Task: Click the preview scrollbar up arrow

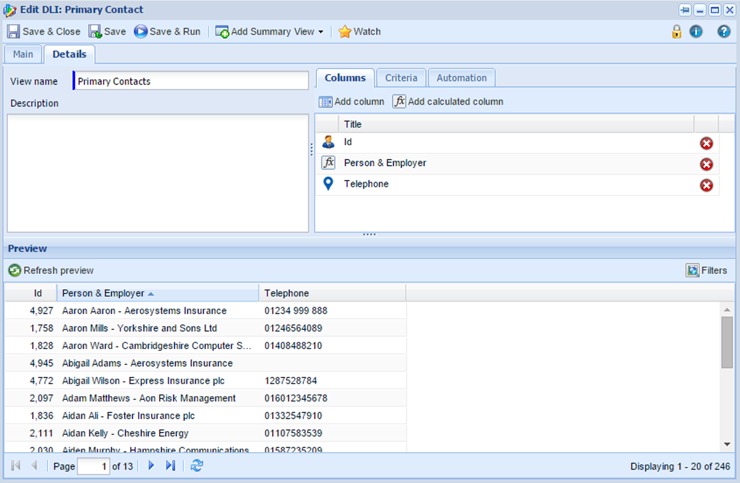Action: 727,309
